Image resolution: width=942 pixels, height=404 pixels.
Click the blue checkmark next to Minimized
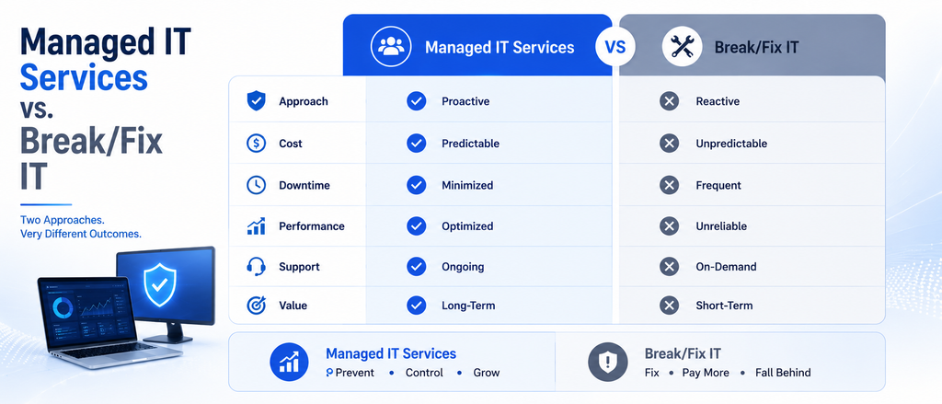pyautogui.click(x=416, y=185)
